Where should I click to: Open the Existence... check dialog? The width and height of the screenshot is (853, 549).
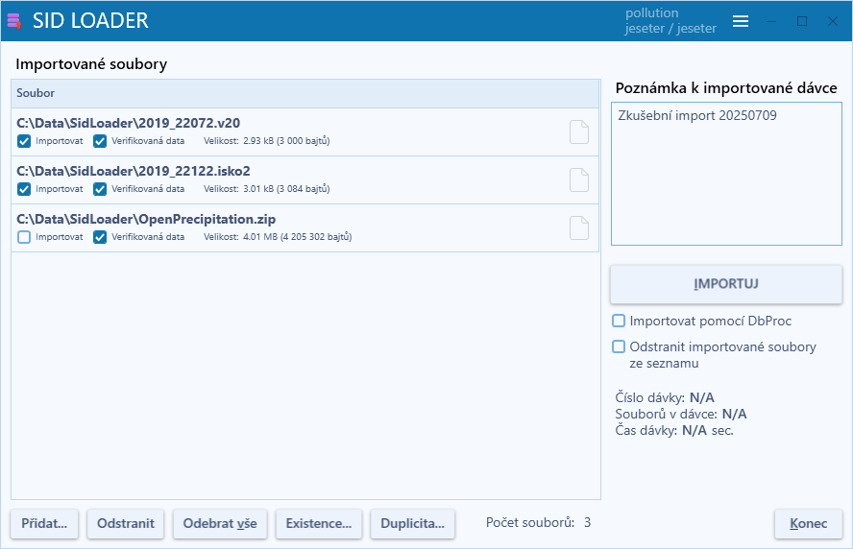tap(319, 523)
